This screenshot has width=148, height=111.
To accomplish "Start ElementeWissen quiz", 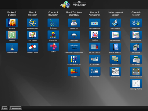I will pyautogui.click(x=32, y=23).
